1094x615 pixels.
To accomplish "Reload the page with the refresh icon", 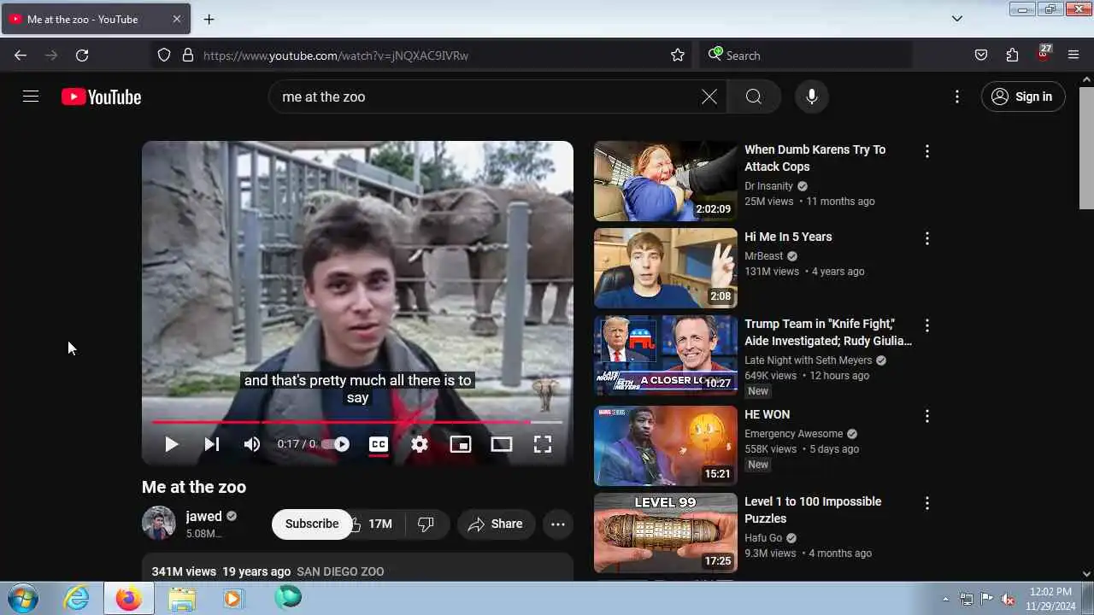I will coord(82,55).
